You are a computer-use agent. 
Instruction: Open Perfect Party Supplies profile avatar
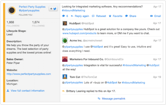(12, 10)
